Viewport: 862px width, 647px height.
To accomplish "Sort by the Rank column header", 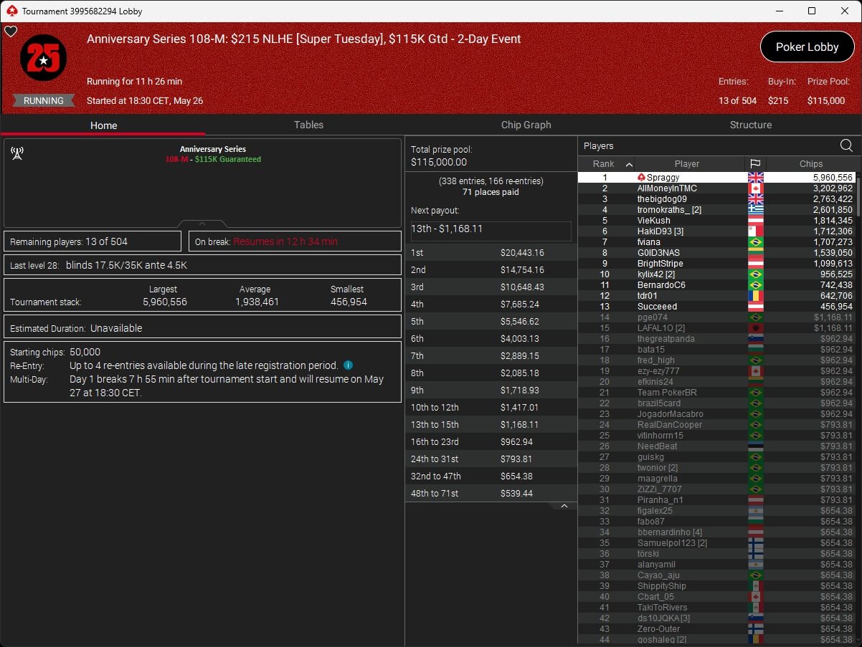I will tap(606, 164).
